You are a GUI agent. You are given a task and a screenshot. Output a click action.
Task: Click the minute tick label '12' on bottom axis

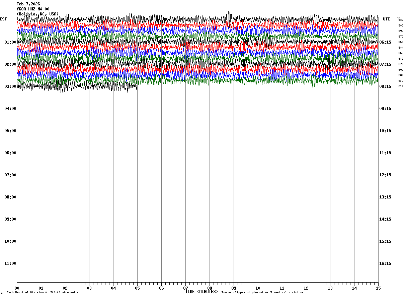click(306, 288)
